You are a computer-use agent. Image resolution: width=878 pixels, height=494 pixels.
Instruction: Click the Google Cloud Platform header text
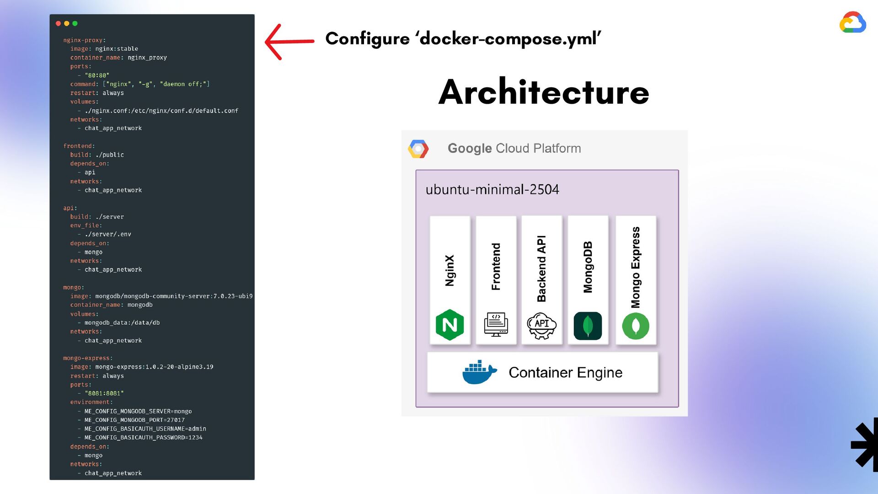click(x=514, y=149)
